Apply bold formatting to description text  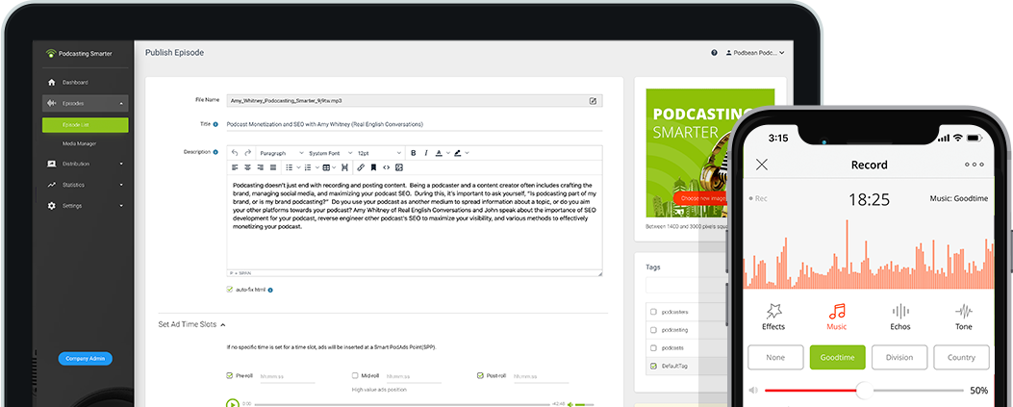click(414, 153)
